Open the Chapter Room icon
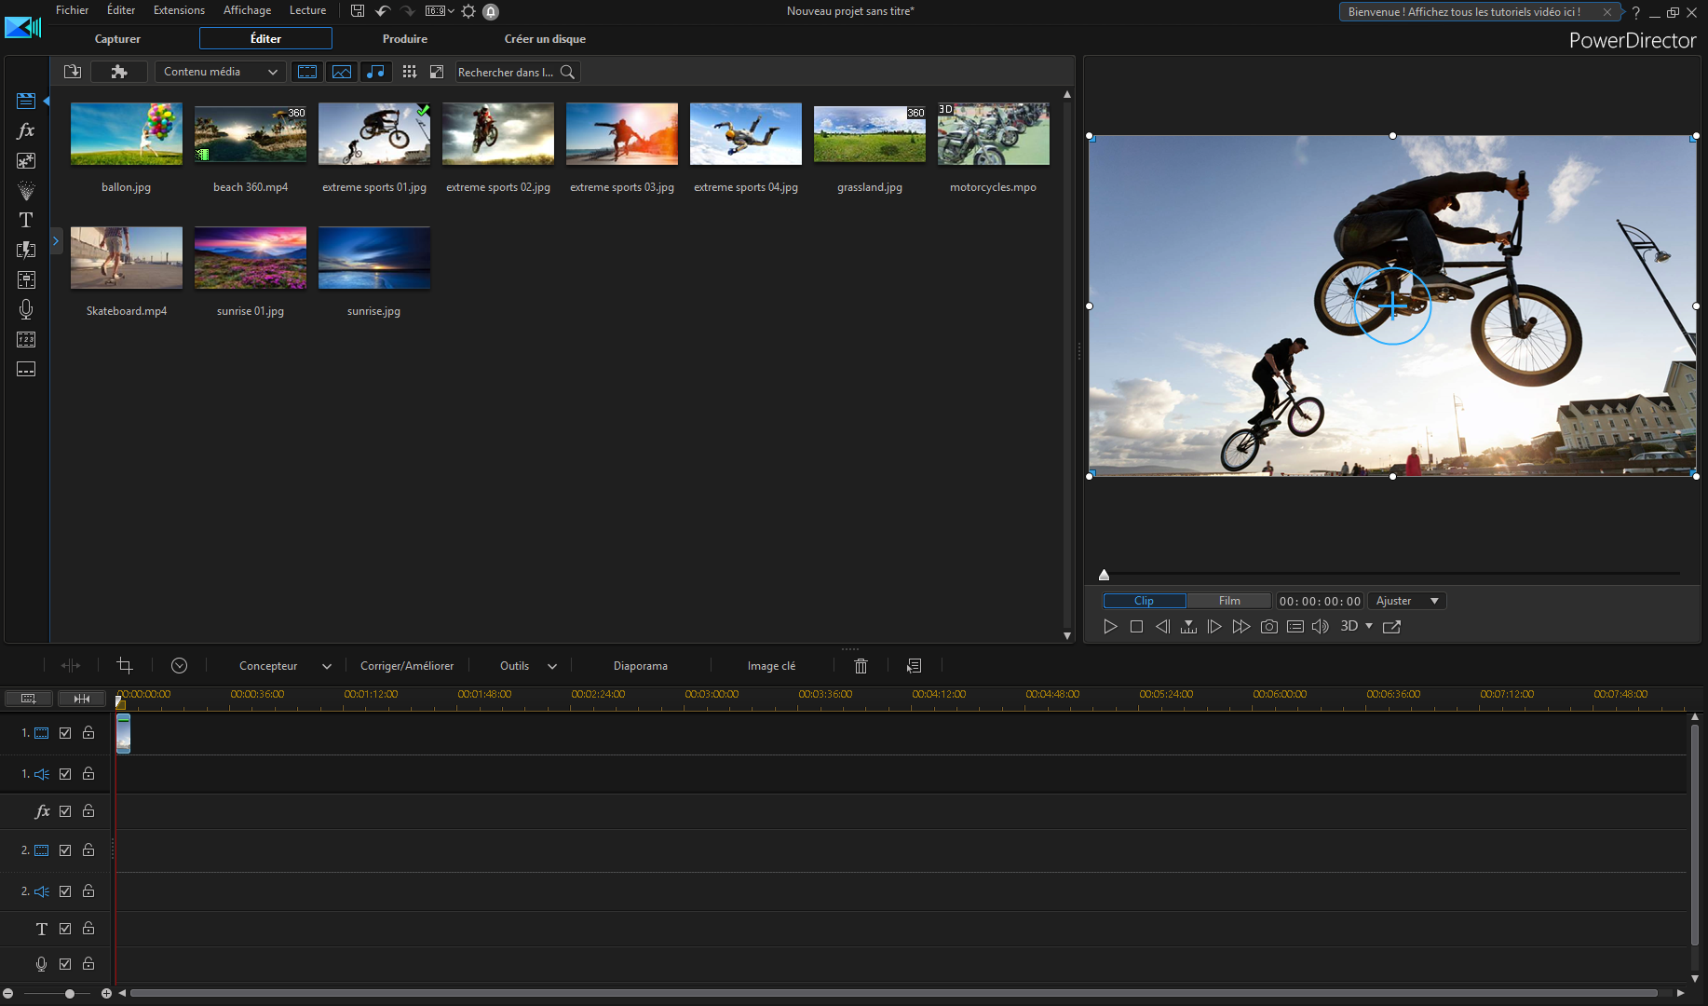Viewport: 1708px width, 1006px height. coord(26,340)
